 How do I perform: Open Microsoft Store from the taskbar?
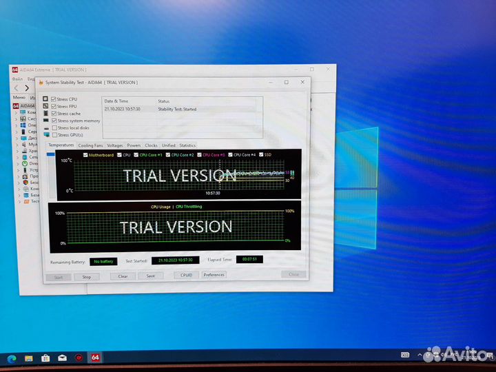(45, 358)
